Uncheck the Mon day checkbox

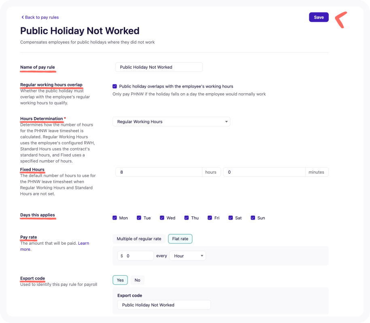tap(115, 218)
